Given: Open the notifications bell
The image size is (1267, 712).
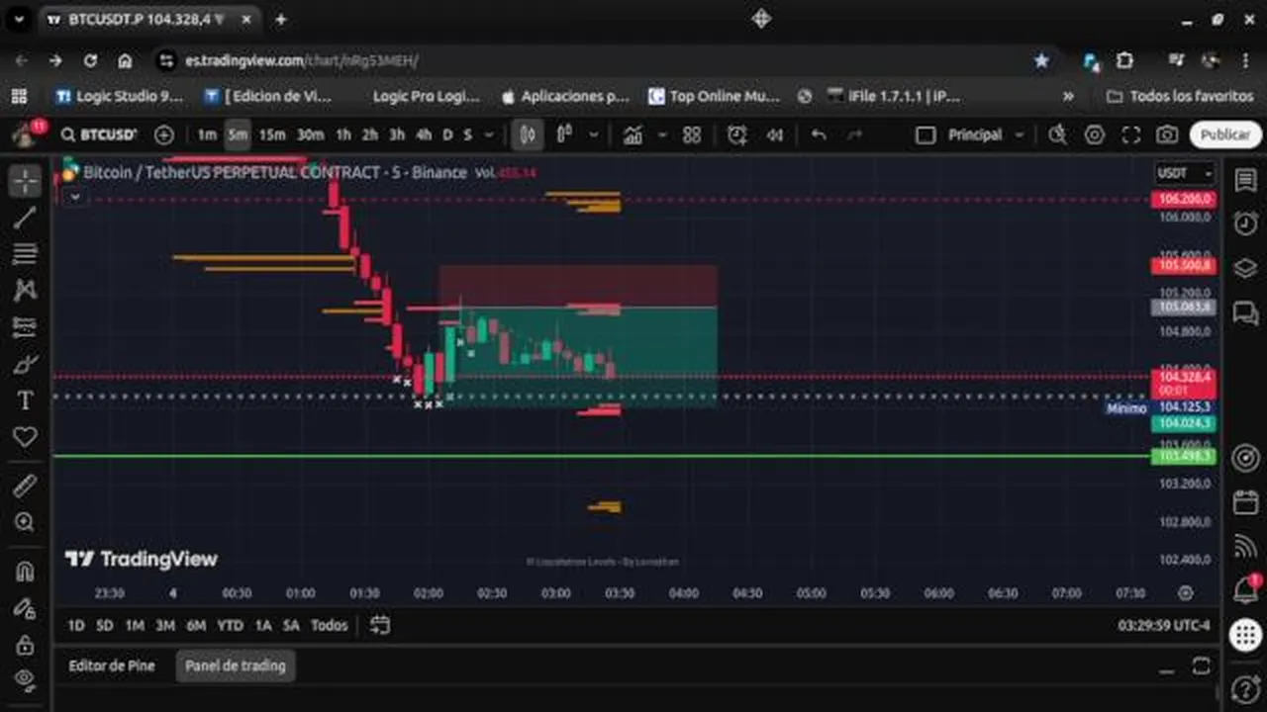Looking at the screenshot, I should click(x=1245, y=590).
